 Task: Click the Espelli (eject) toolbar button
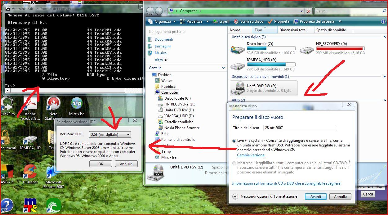click(x=221, y=21)
